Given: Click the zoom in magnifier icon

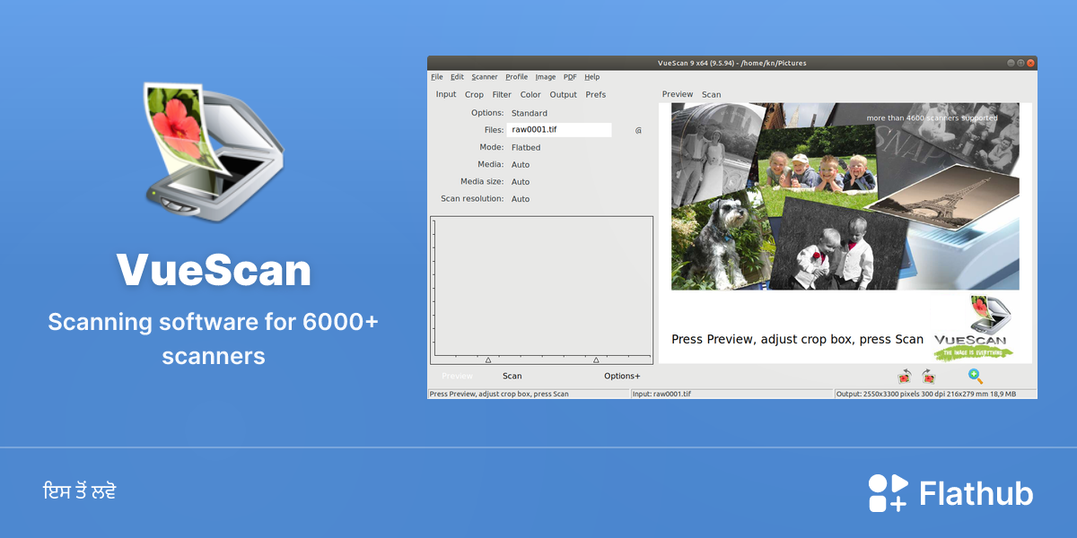Looking at the screenshot, I should point(976,377).
